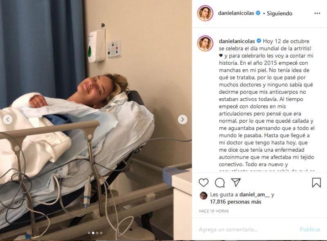Toggle Siguiendo following status

click(280, 13)
